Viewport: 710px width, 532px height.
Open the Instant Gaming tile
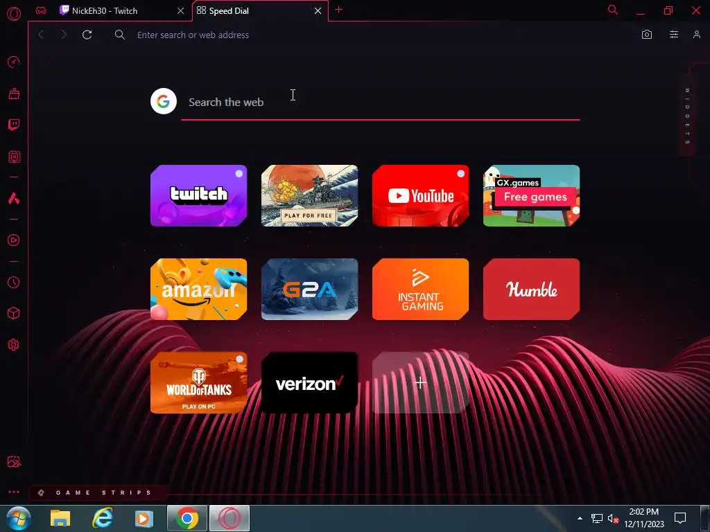tap(421, 289)
